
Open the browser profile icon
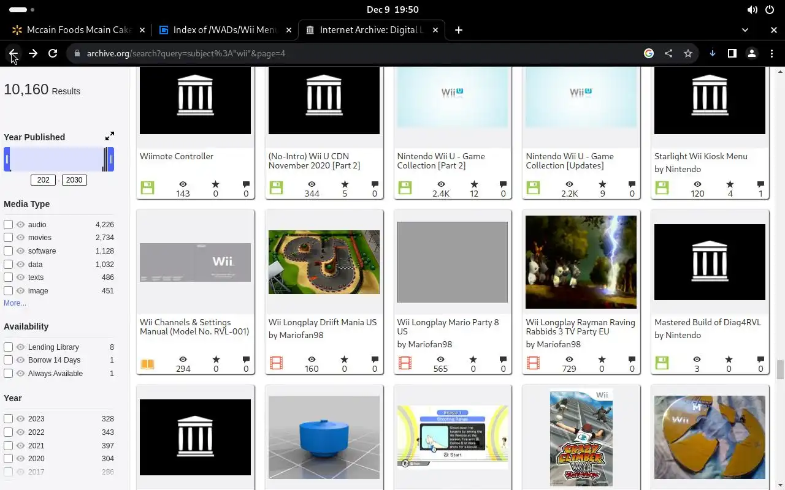[x=752, y=53]
